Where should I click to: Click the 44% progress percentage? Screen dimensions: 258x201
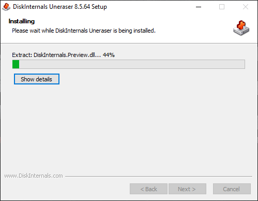coord(109,55)
